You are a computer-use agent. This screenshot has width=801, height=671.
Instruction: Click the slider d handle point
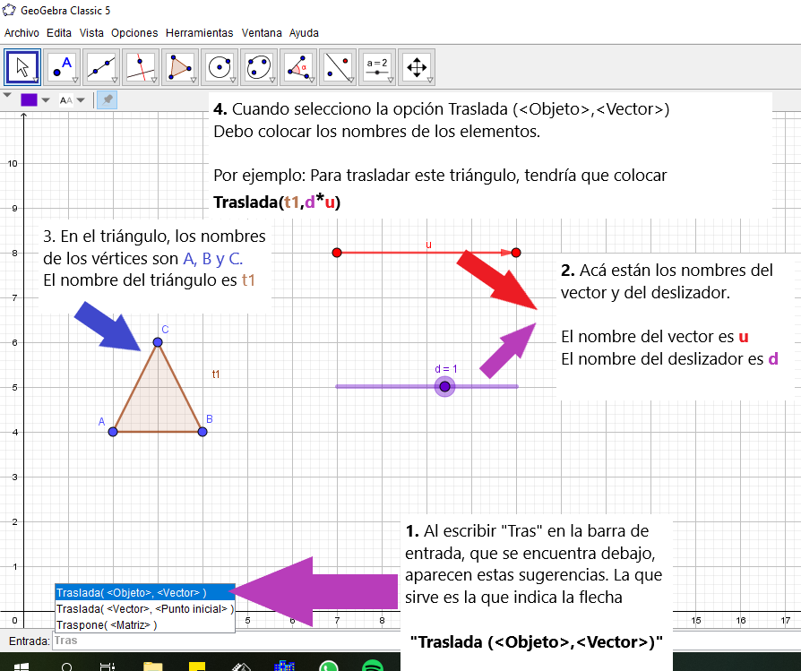[x=445, y=387]
